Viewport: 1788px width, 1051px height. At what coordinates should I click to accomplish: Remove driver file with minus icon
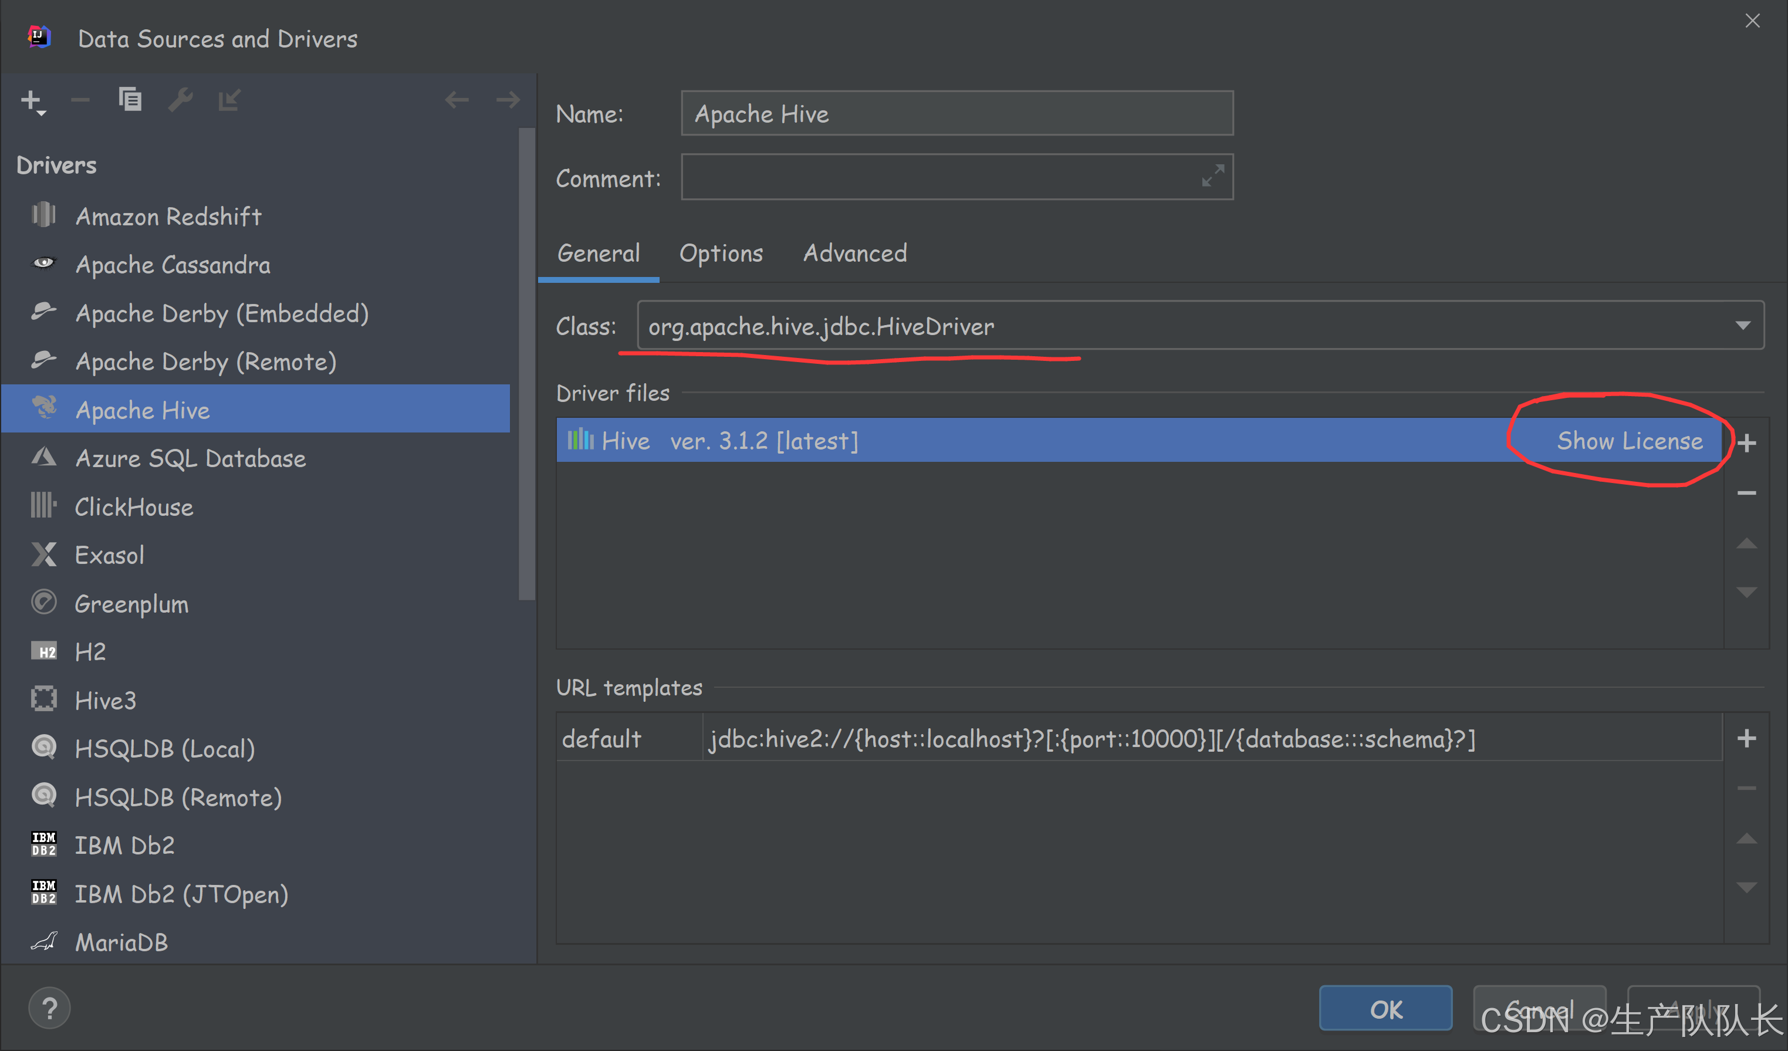pos(1746,492)
